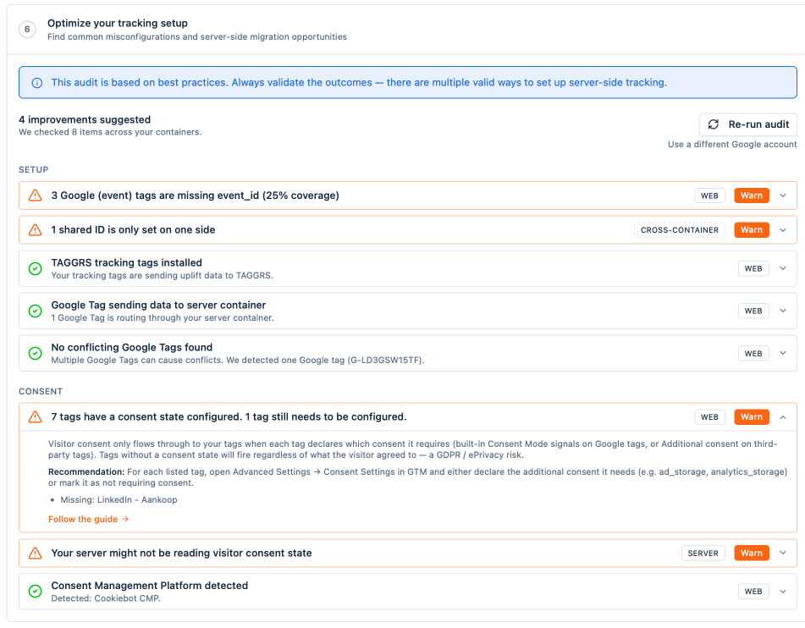Click 'We checked 8 items across your containers.'

[110, 132]
